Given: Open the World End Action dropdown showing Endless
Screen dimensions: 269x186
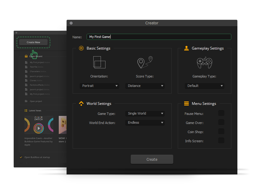Looking at the screenshot, I should 145,122.
